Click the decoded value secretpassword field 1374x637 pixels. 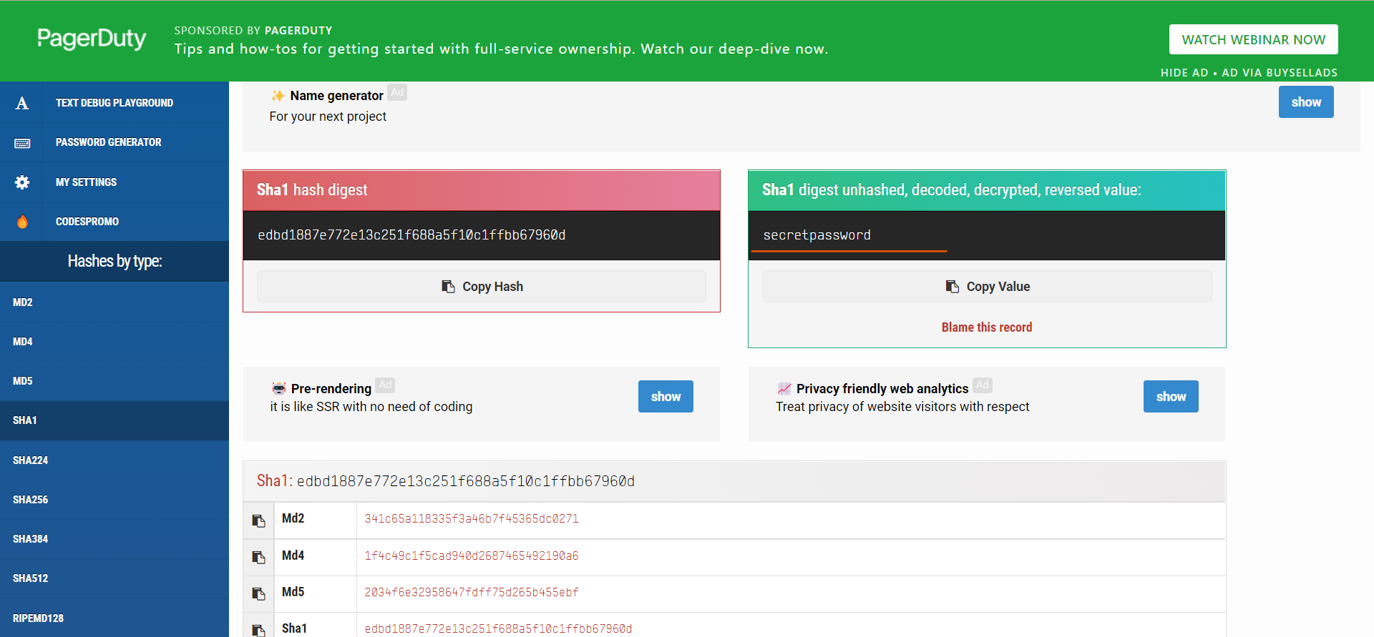coord(817,235)
